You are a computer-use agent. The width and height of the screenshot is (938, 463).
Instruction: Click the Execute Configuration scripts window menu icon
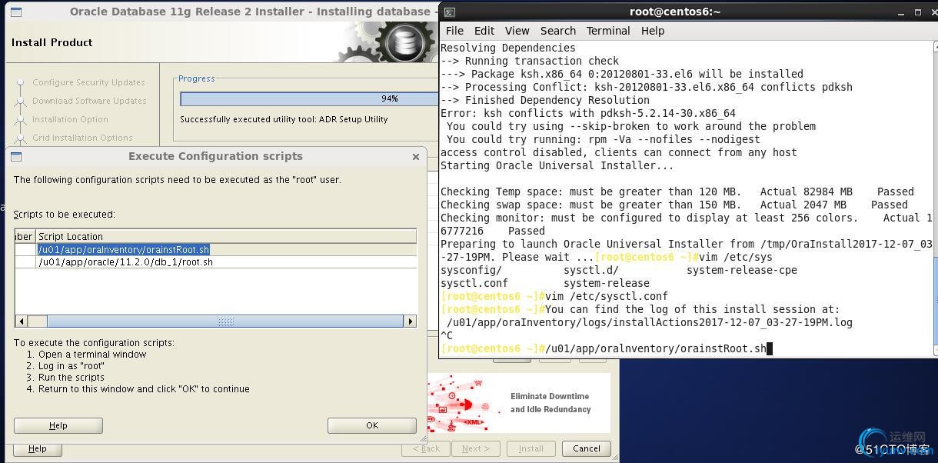(x=15, y=156)
